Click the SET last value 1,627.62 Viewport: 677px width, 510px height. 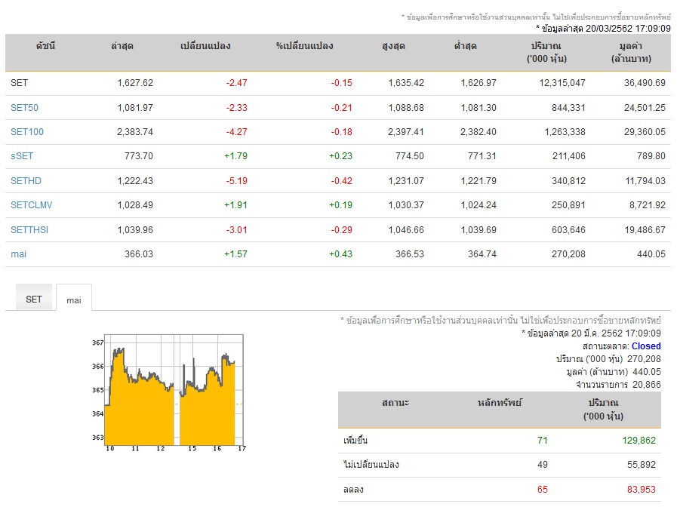click(135, 82)
